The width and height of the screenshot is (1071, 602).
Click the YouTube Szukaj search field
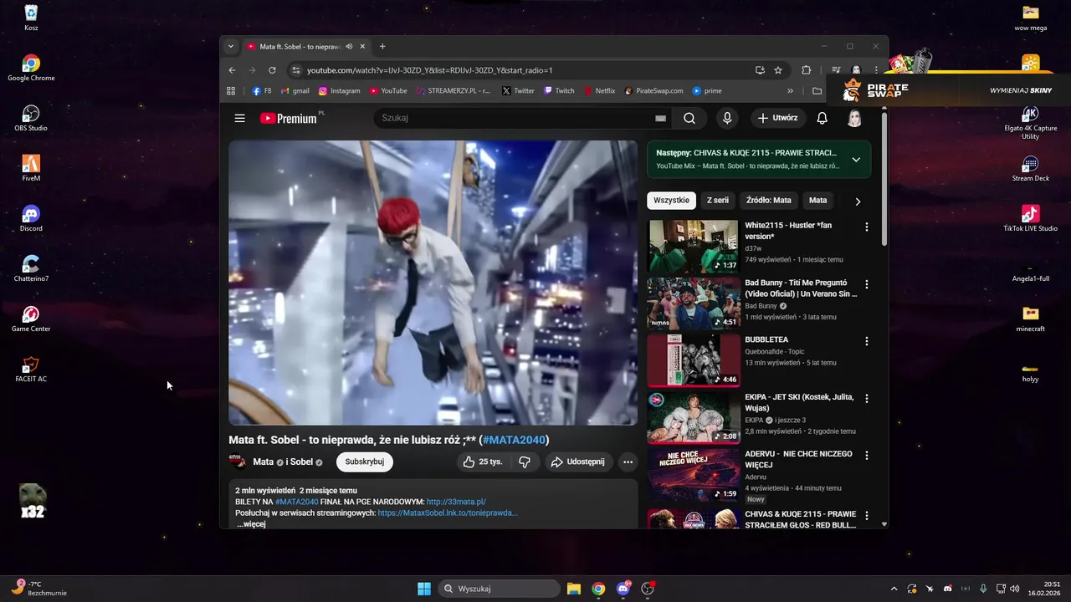(515, 118)
